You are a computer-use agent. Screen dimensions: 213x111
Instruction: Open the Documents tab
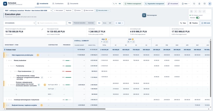(x=73, y=4)
